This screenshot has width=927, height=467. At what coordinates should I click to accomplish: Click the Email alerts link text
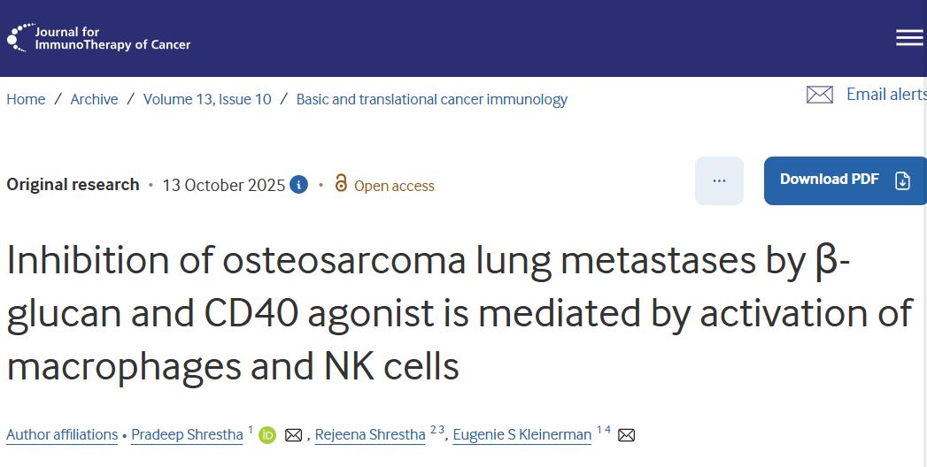click(x=885, y=94)
